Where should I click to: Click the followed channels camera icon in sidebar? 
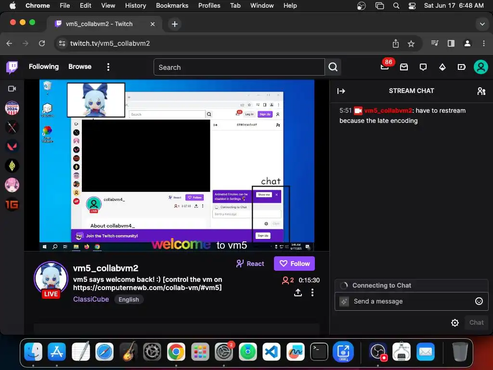click(x=12, y=89)
